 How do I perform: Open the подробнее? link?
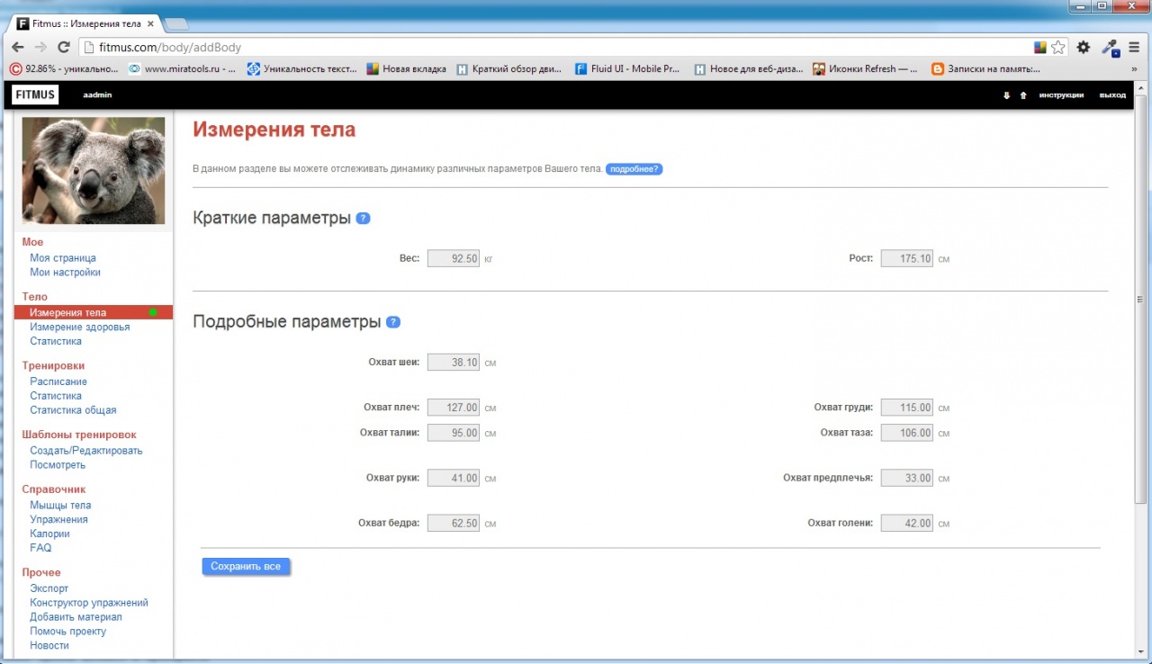point(634,168)
